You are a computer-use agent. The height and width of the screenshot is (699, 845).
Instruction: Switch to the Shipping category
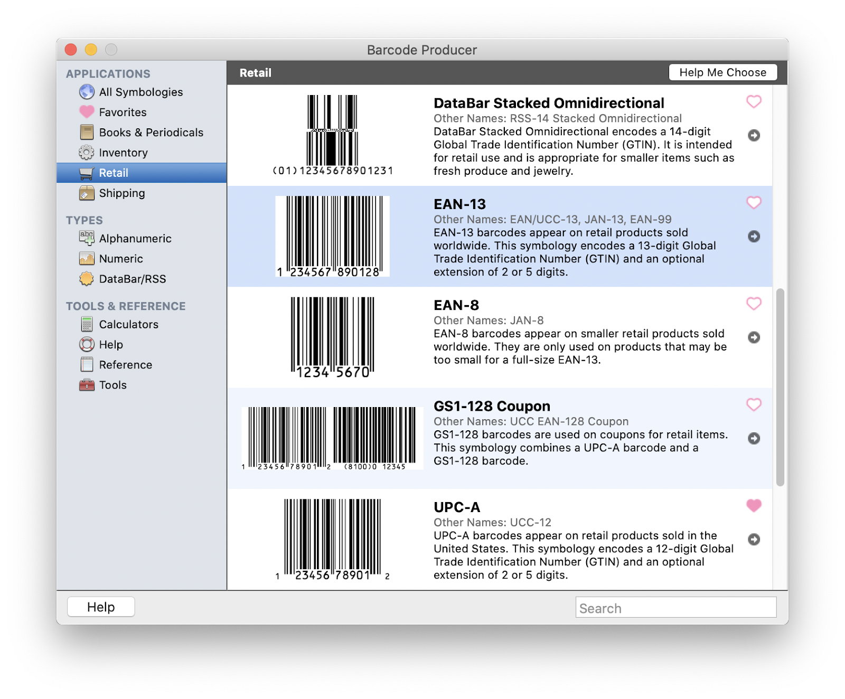click(x=142, y=193)
